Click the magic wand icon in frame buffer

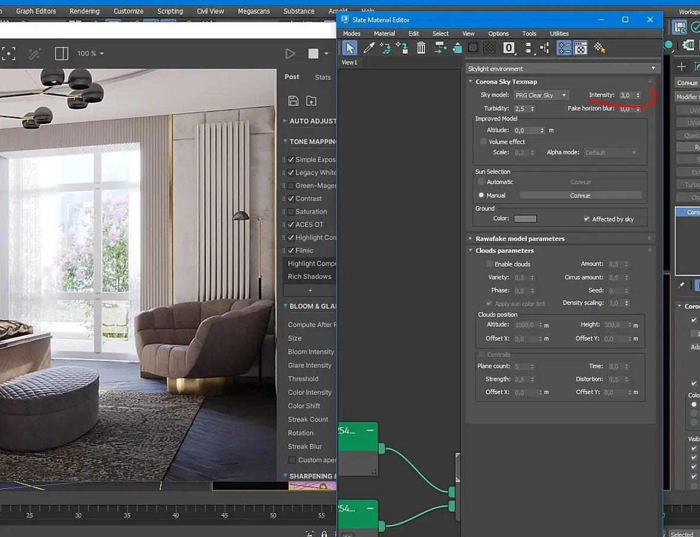pos(34,53)
